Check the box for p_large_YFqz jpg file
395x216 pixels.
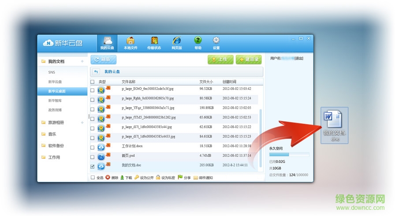(93, 109)
